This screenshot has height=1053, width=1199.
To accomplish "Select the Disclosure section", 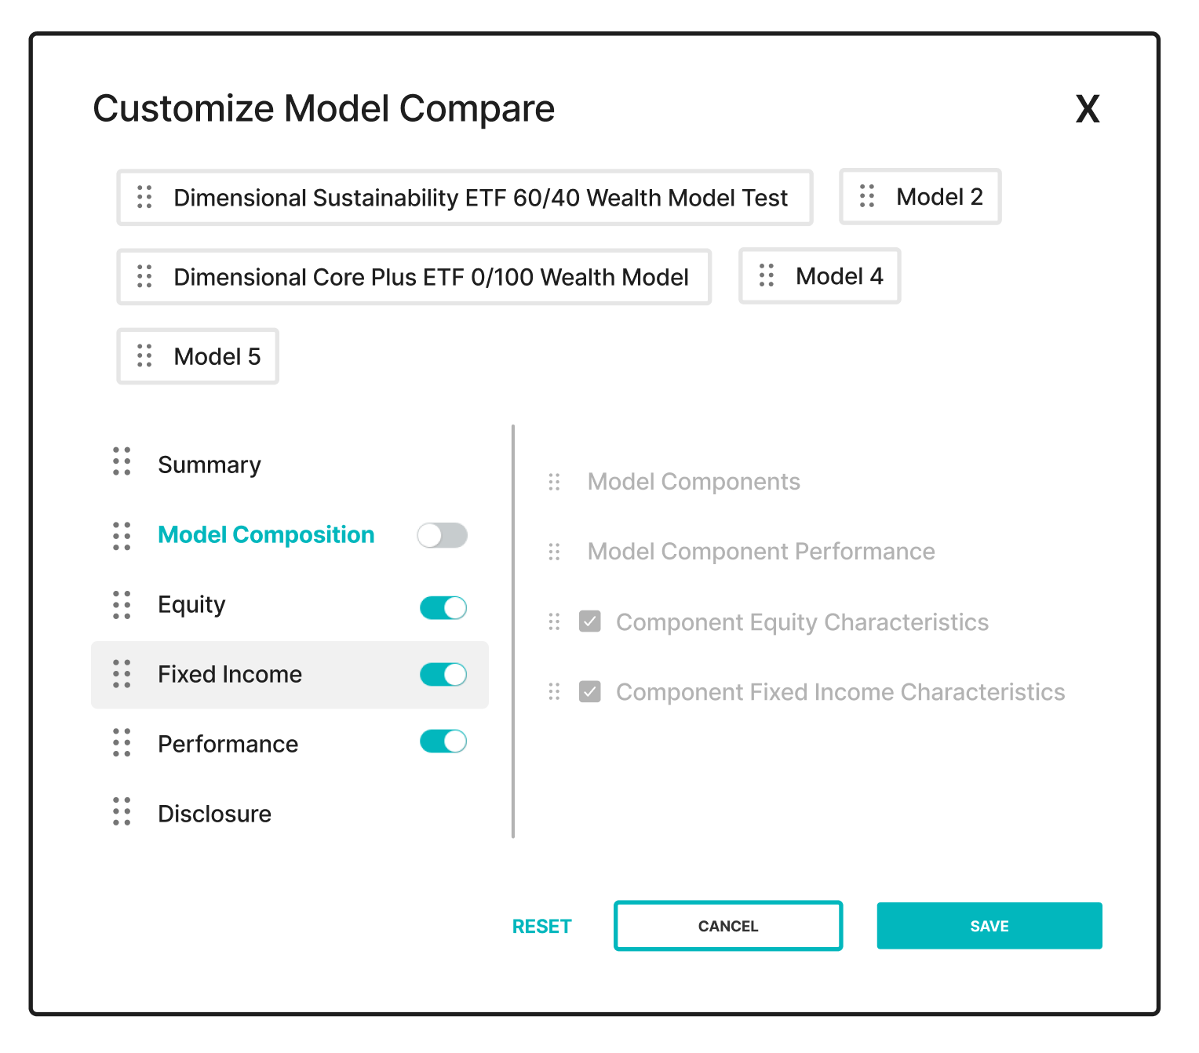I will coord(214,814).
